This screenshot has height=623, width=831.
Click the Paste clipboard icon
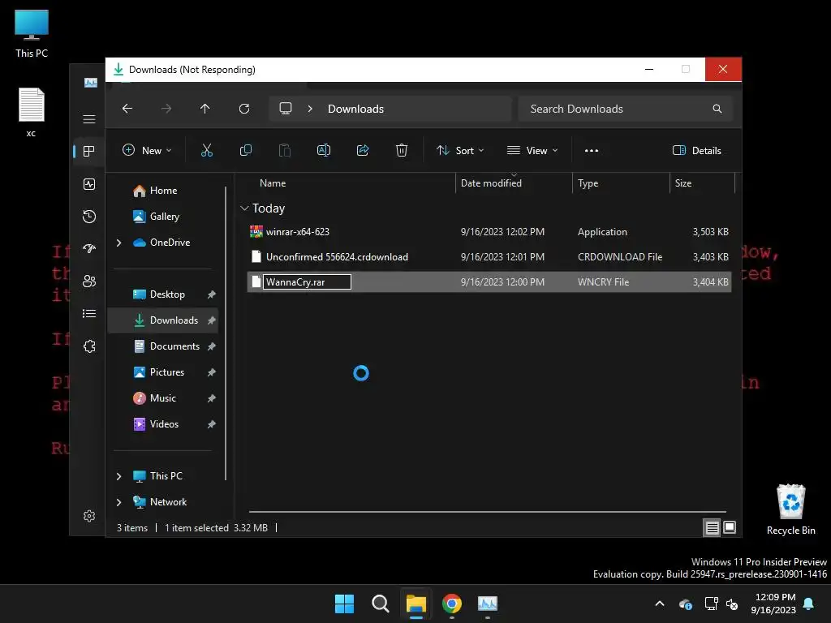tap(285, 150)
